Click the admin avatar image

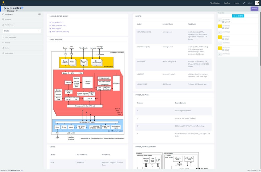[257, 3]
